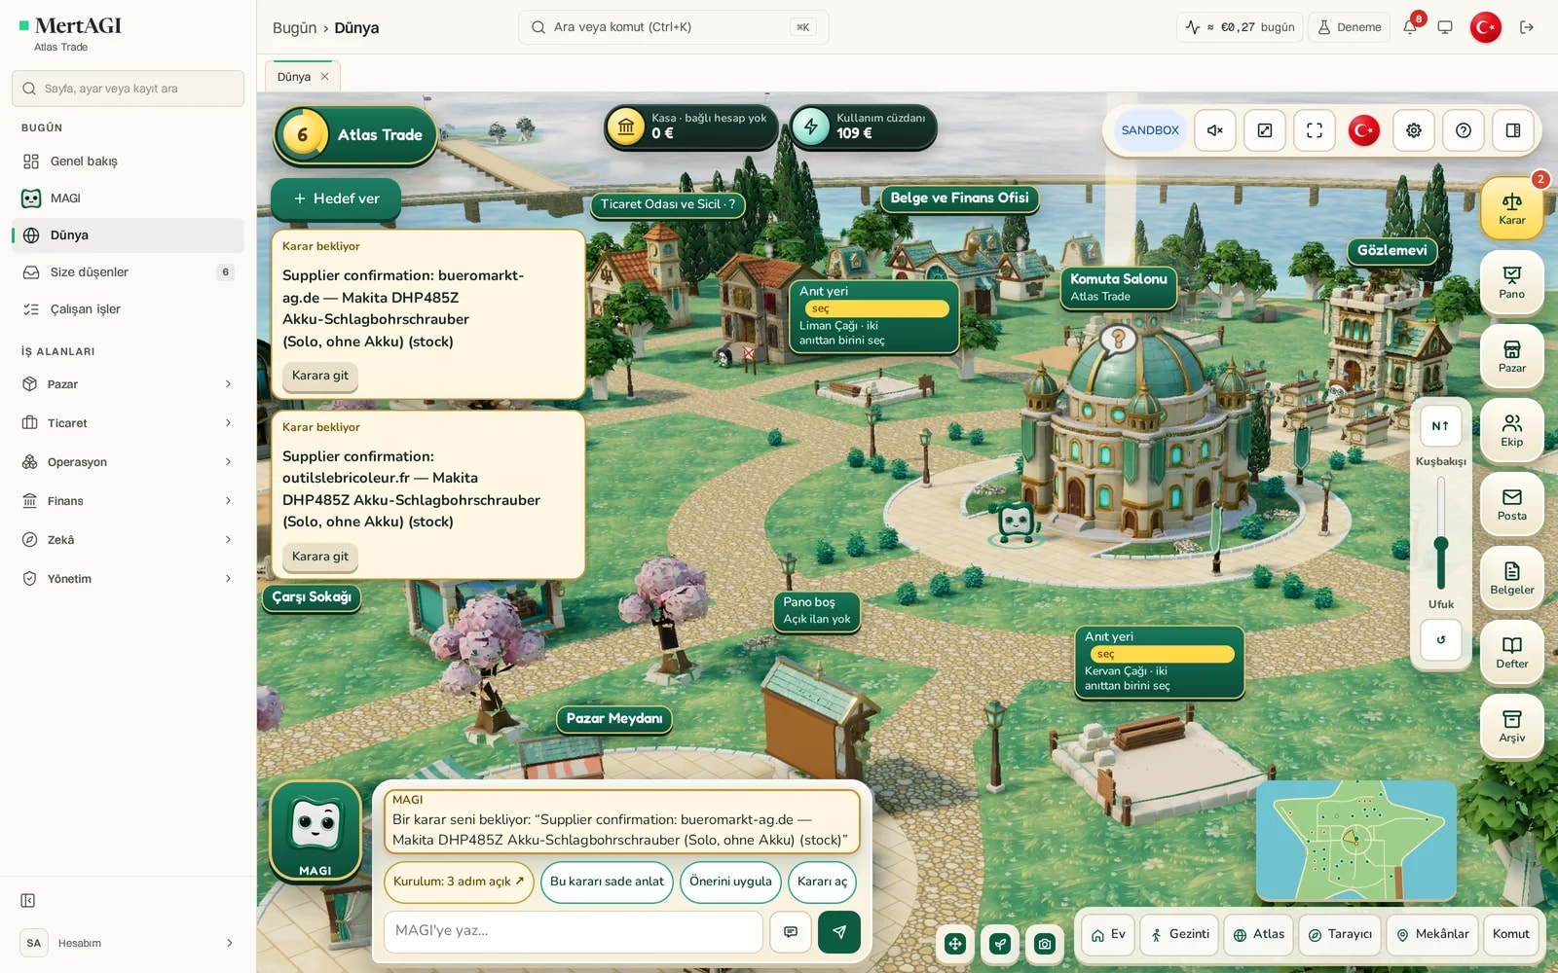The width and height of the screenshot is (1558, 973).
Task: Open the Ekip team panel
Action: click(1511, 429)
